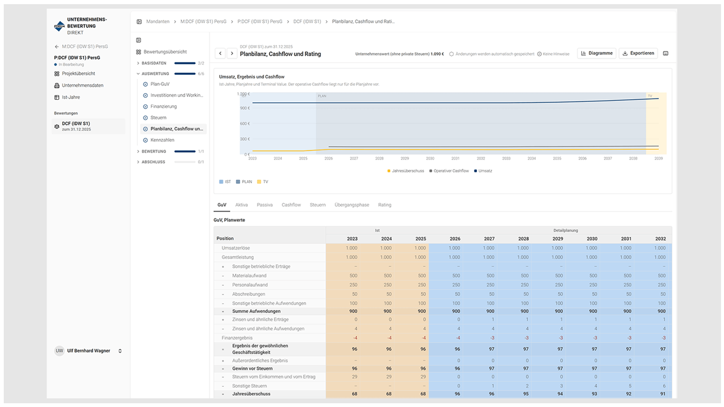
Task: Go to next step arrow button
Action: pos(232,54)
